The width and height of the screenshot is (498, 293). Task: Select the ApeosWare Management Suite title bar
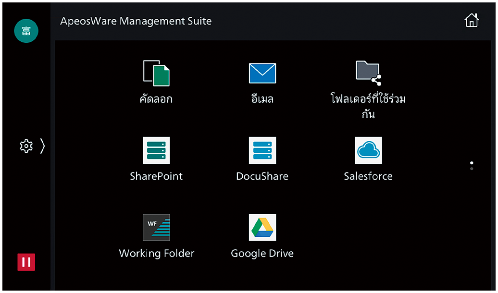(136, 21)
